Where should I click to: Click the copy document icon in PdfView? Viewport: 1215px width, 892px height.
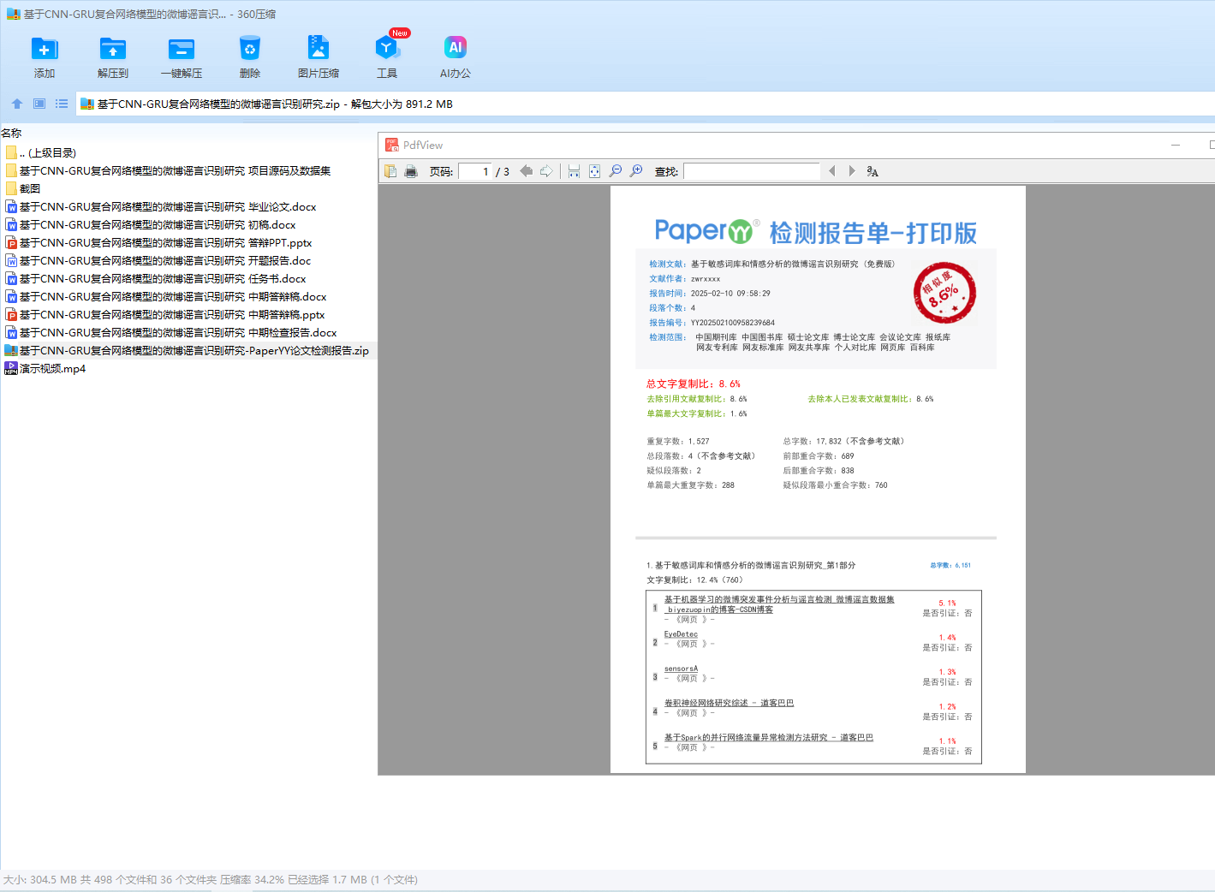(390, 171)
